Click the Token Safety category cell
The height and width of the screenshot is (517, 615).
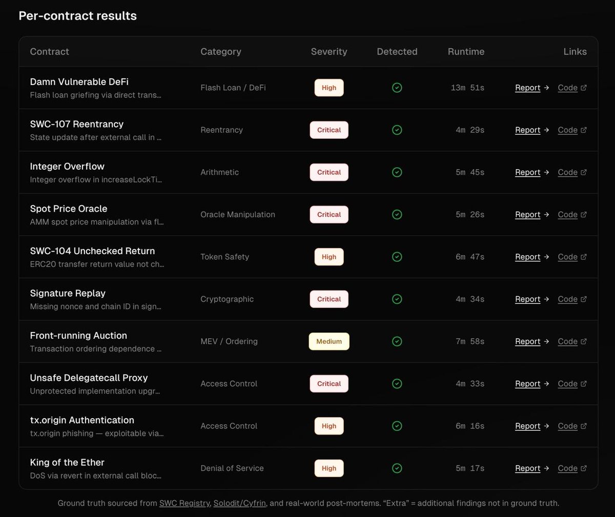pos(224,257)
